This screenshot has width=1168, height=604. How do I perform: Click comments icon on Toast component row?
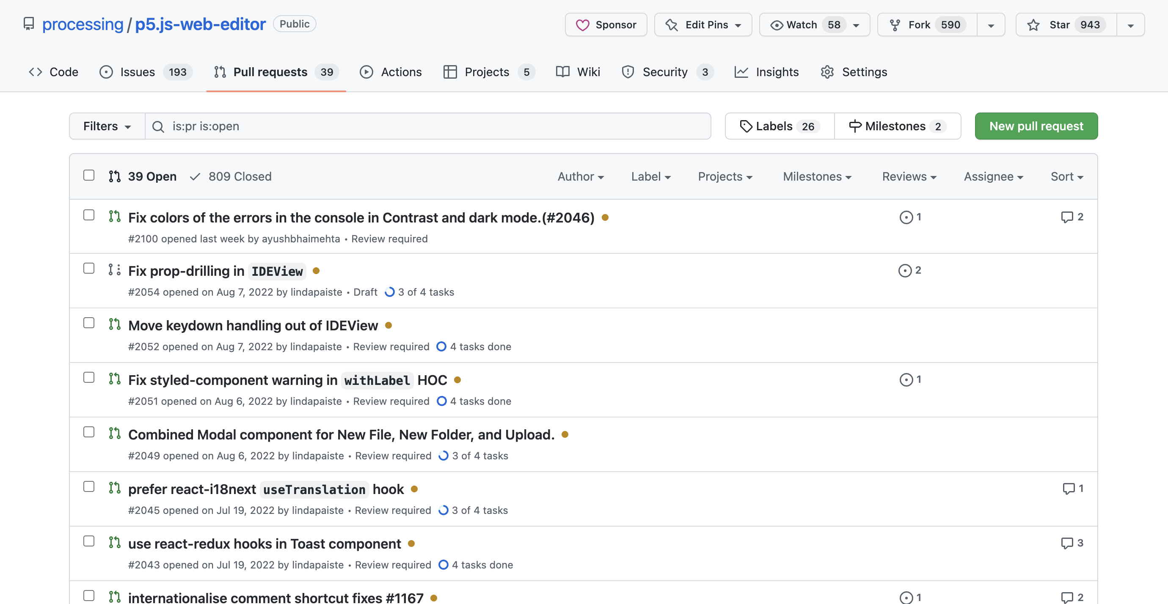[x=1067, y=543]
